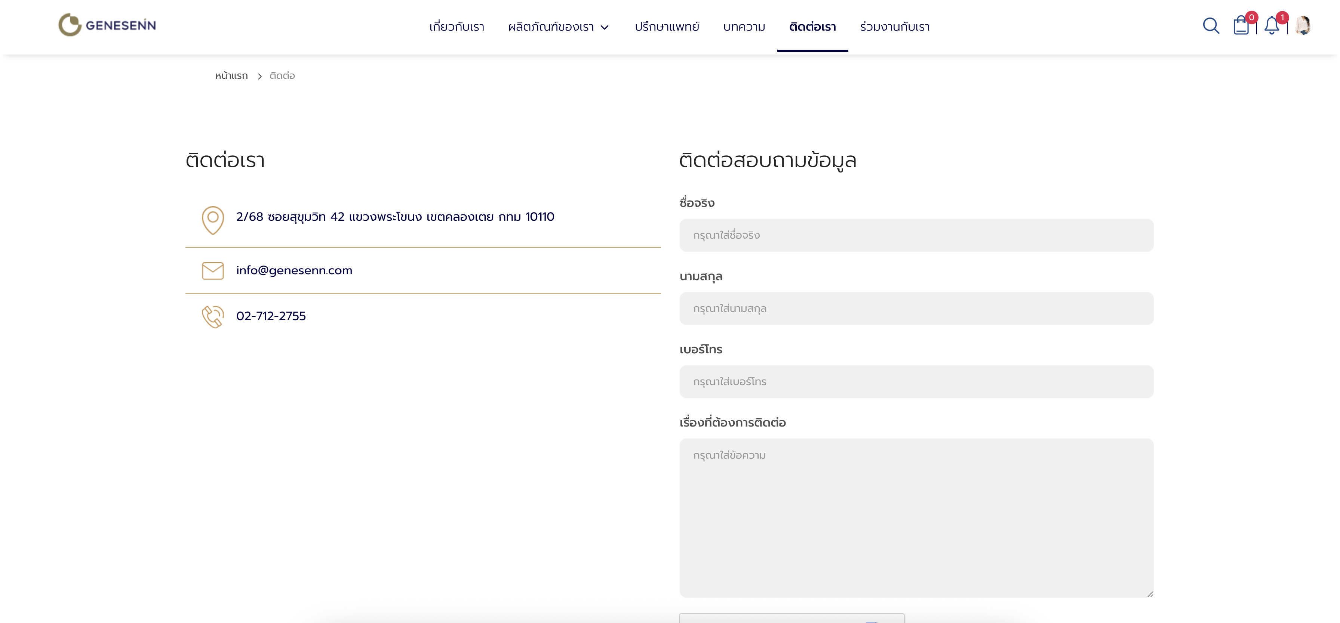Screen dimensions: 1340x623
Task: Click the info@genesenn.com email link
Action: 294,270
